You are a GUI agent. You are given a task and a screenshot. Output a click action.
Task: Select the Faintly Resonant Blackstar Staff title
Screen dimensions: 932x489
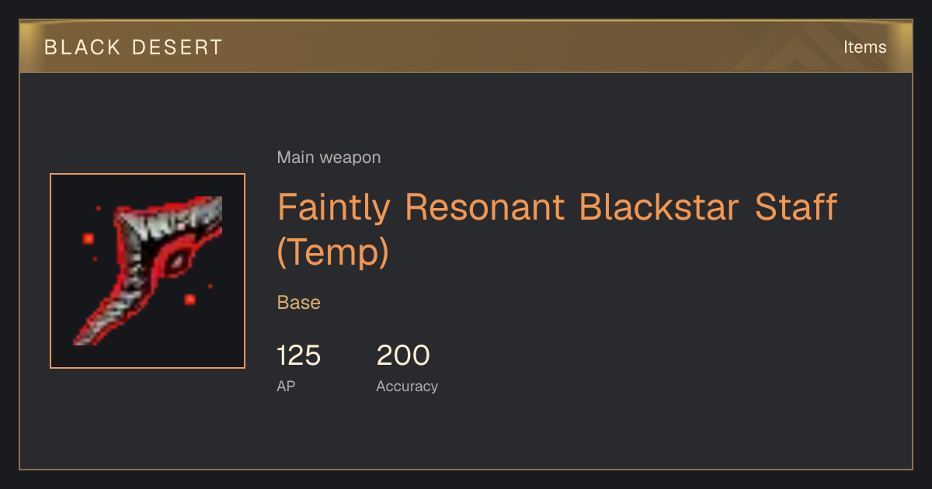[x=557, y=230]
